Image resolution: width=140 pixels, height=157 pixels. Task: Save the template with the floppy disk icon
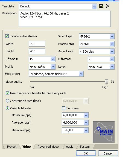click(x=101, y=6)
